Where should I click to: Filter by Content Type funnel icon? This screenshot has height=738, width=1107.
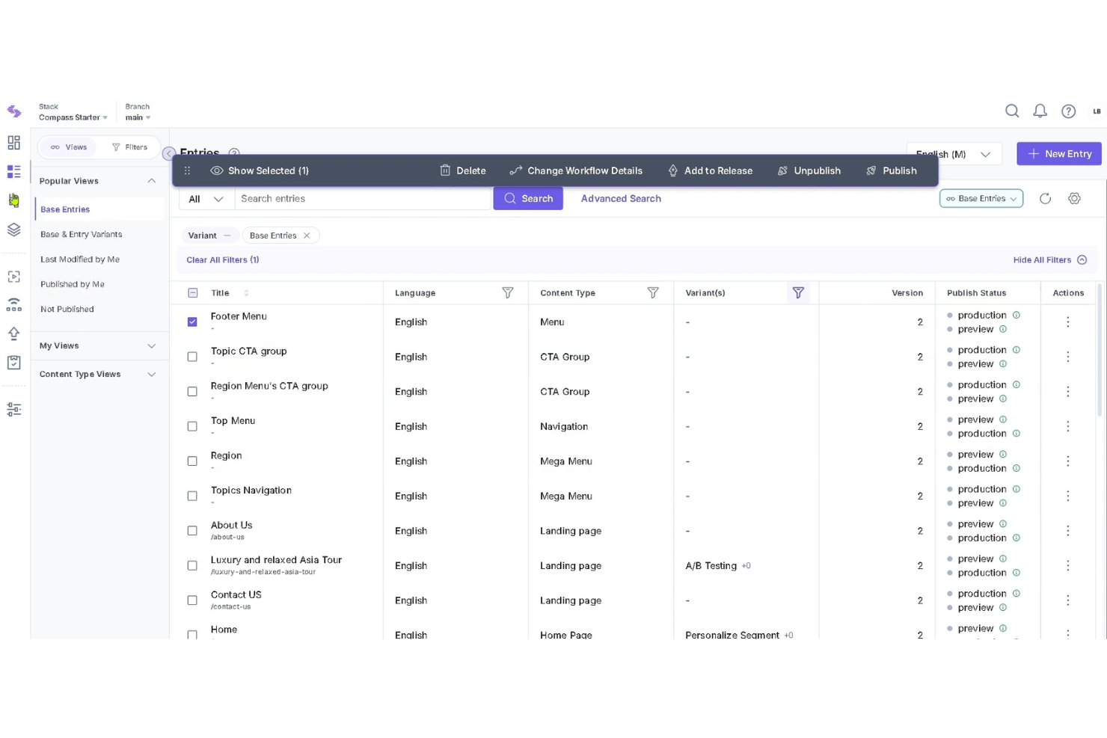coord(653,293)
